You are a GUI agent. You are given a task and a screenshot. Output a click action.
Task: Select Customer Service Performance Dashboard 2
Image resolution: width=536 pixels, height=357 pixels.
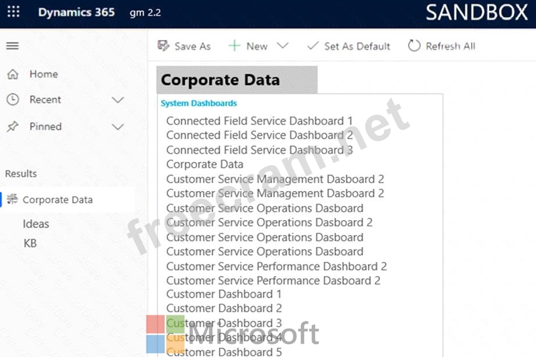point(276,266)
